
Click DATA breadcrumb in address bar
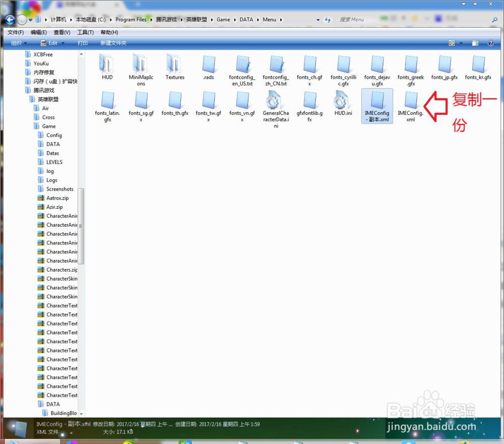[x=246, y=20]
